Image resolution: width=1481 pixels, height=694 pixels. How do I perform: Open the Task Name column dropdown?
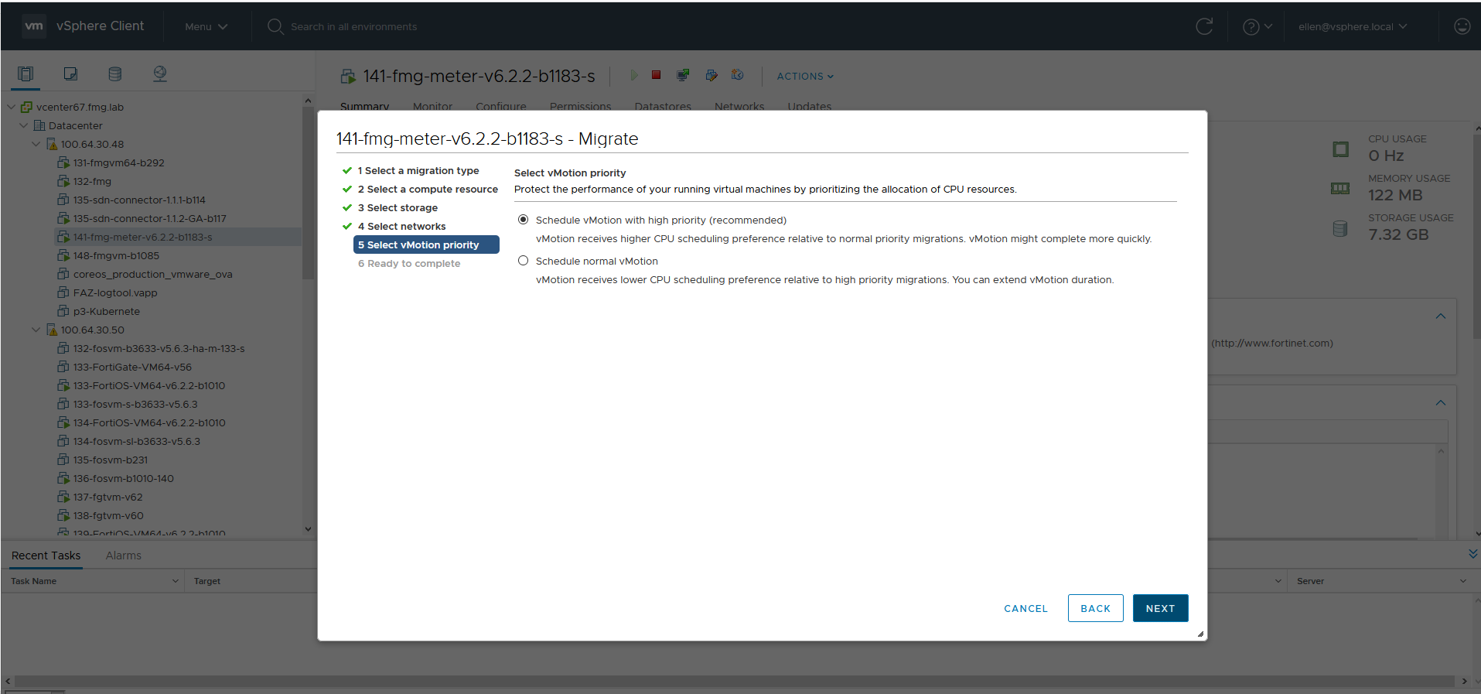point(175,581)
